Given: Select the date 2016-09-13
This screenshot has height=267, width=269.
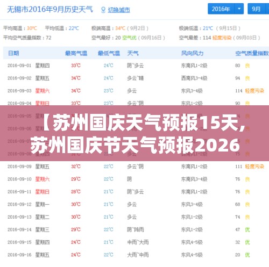Looking at the screenshot, I should click(19, 217).
